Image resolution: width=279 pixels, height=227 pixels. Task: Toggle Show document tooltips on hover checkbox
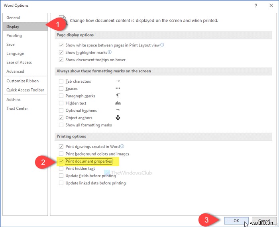pyautogui.click(x=61, y=60)
